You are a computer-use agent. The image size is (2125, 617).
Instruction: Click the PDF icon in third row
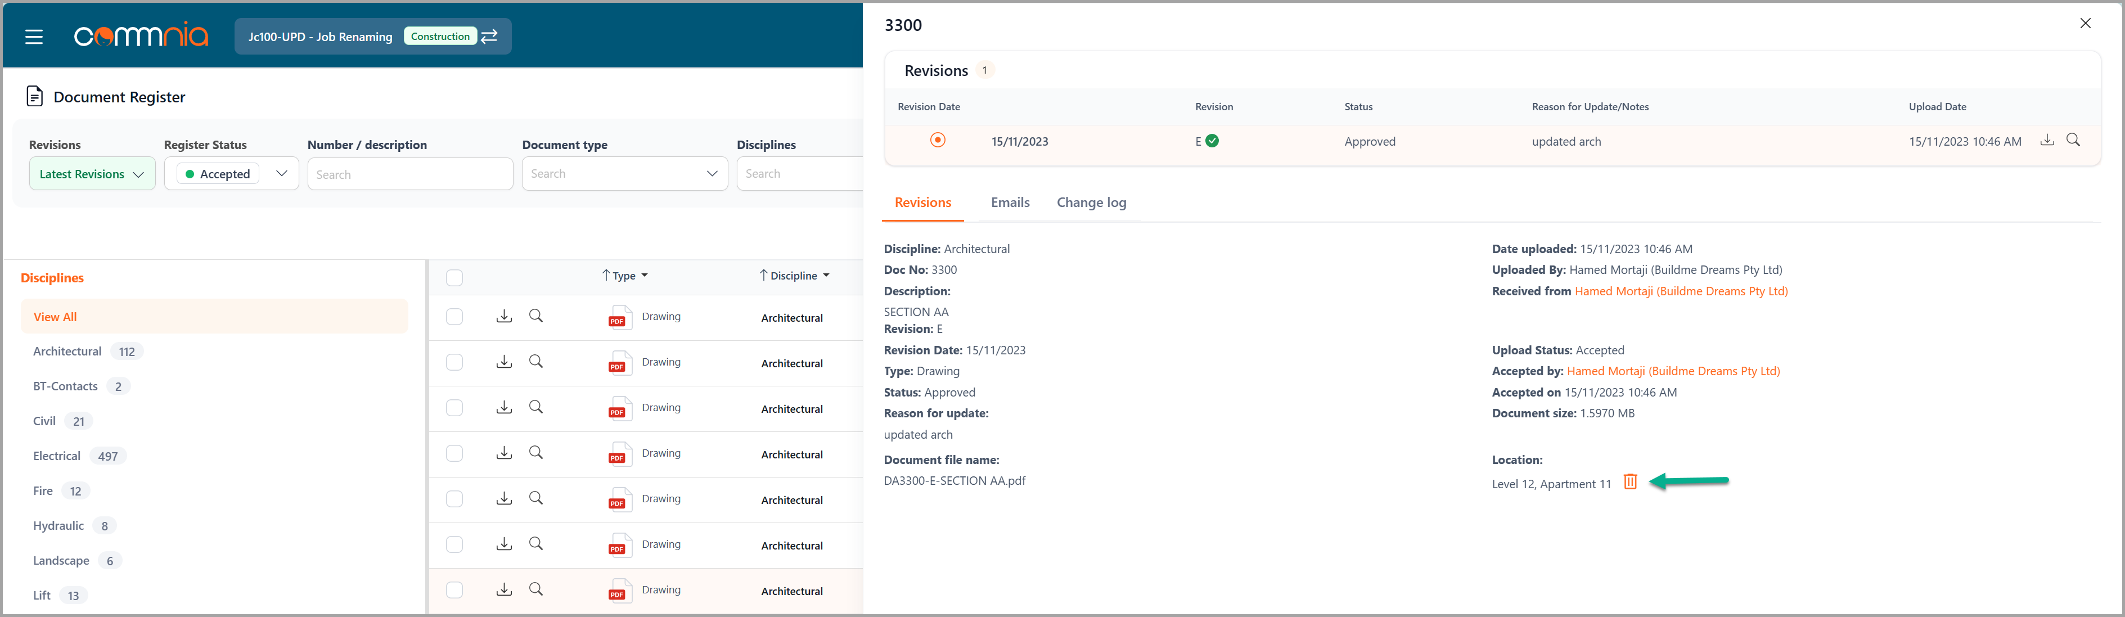click(x=618, y=409)
